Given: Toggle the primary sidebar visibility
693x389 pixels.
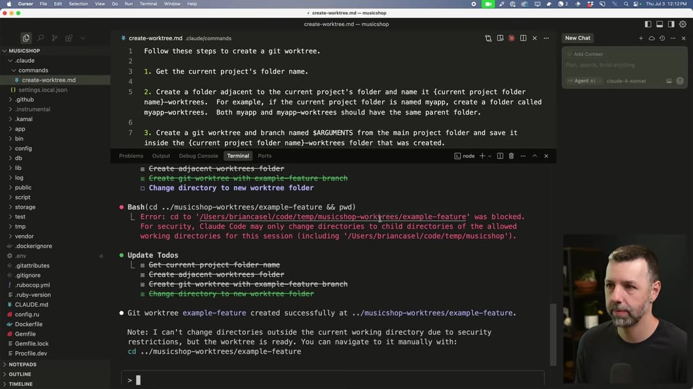Looking at the screenshot, I should [647, 24].
